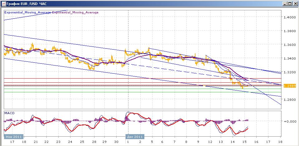Image resolution: width=299 pixels, height=146 pixels.
Task: Click date label 9 on time axis
Action: tap(198, 142)
